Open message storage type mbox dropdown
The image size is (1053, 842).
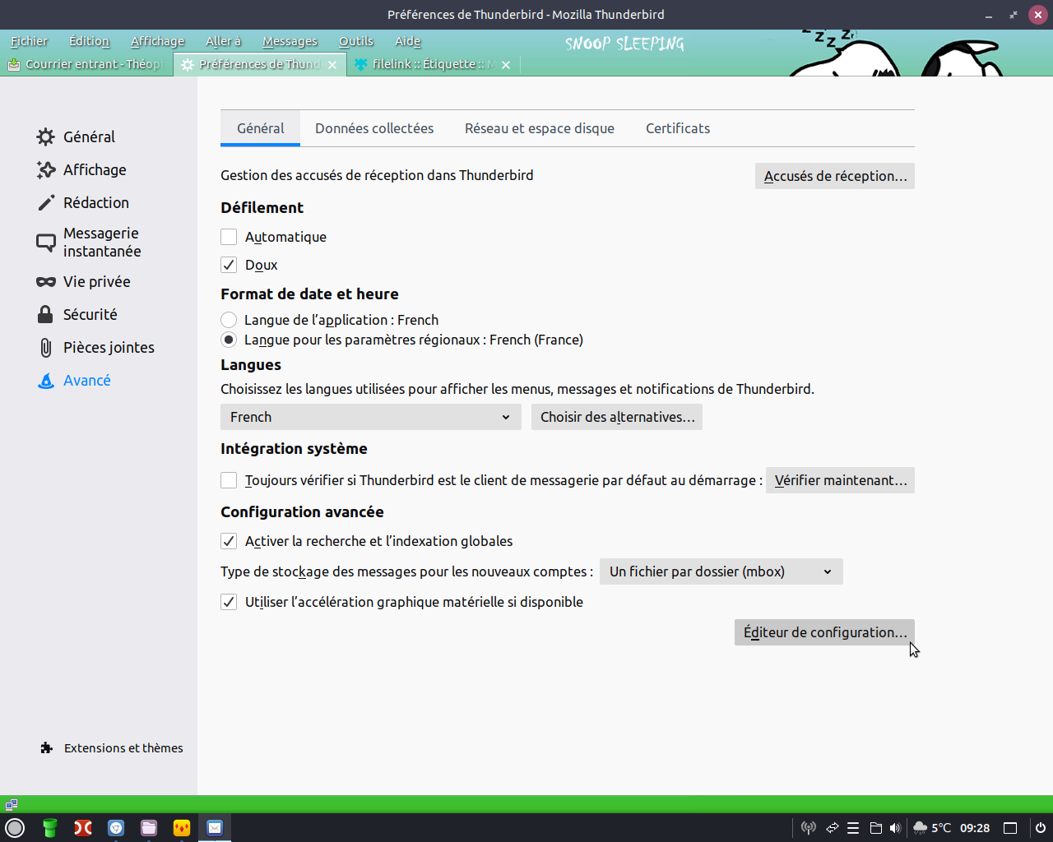point(721,571)
